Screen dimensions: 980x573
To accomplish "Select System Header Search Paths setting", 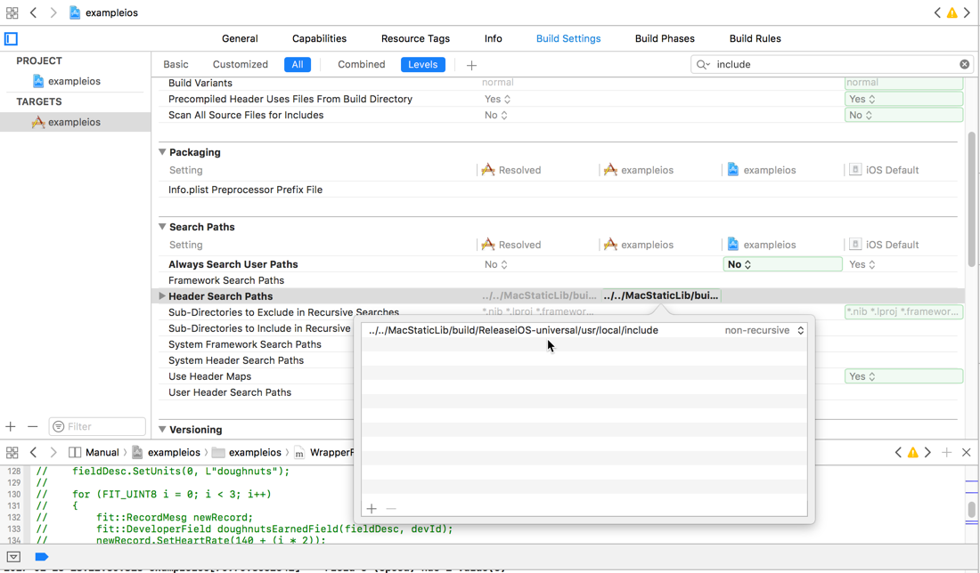I will (235, 360).
